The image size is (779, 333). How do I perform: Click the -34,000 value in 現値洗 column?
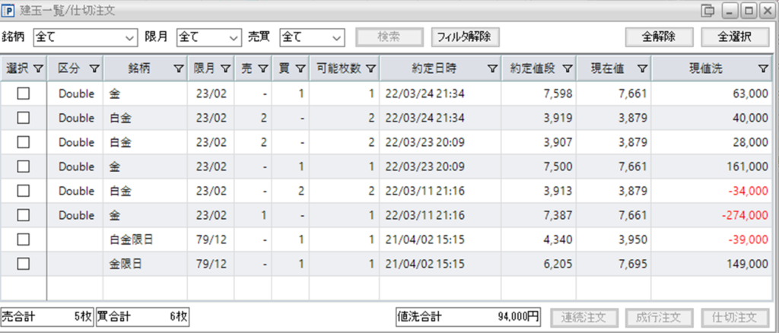coord(749,191)
